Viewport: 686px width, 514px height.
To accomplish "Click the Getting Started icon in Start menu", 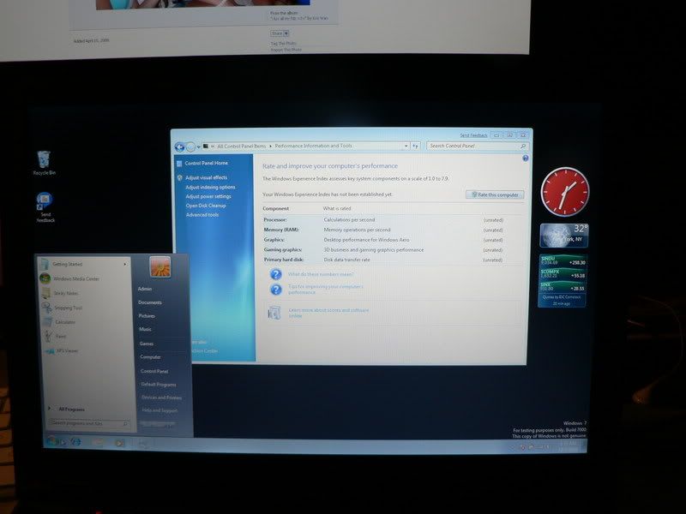I will coord(45,264).
